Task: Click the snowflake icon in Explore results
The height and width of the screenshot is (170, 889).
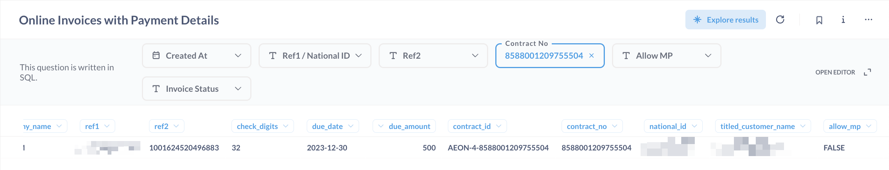Action: pyautogui.click(x=697, y=20)
